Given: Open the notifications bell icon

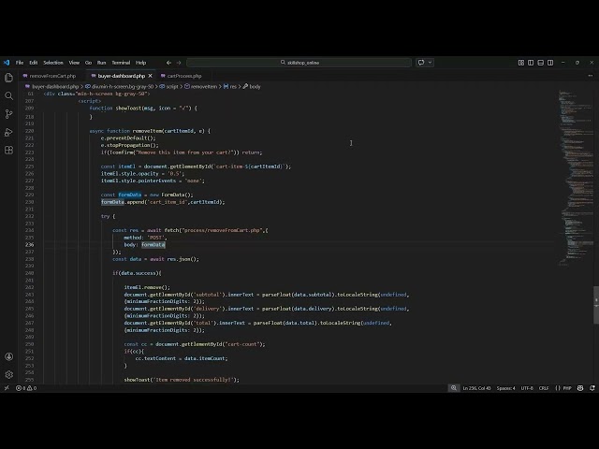Looking at the screenshot, I should 592,388.
